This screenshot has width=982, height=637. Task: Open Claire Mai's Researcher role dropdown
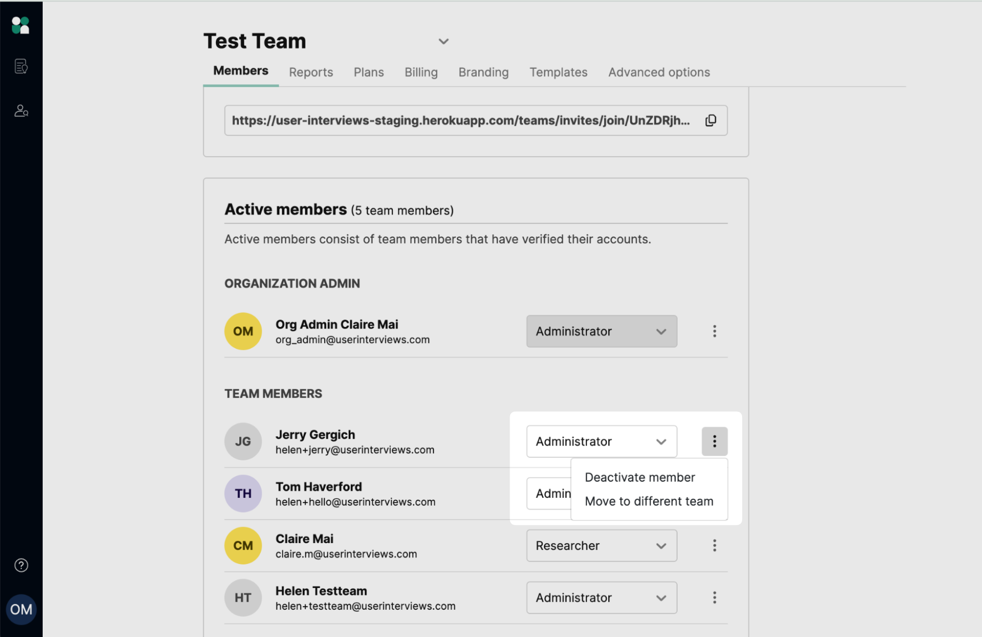coord(602,545)
